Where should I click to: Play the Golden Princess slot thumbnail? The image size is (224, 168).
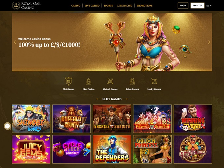152,149
